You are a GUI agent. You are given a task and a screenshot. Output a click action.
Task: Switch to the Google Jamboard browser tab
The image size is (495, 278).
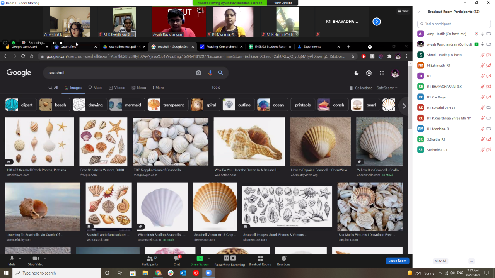tap(24, 47)
